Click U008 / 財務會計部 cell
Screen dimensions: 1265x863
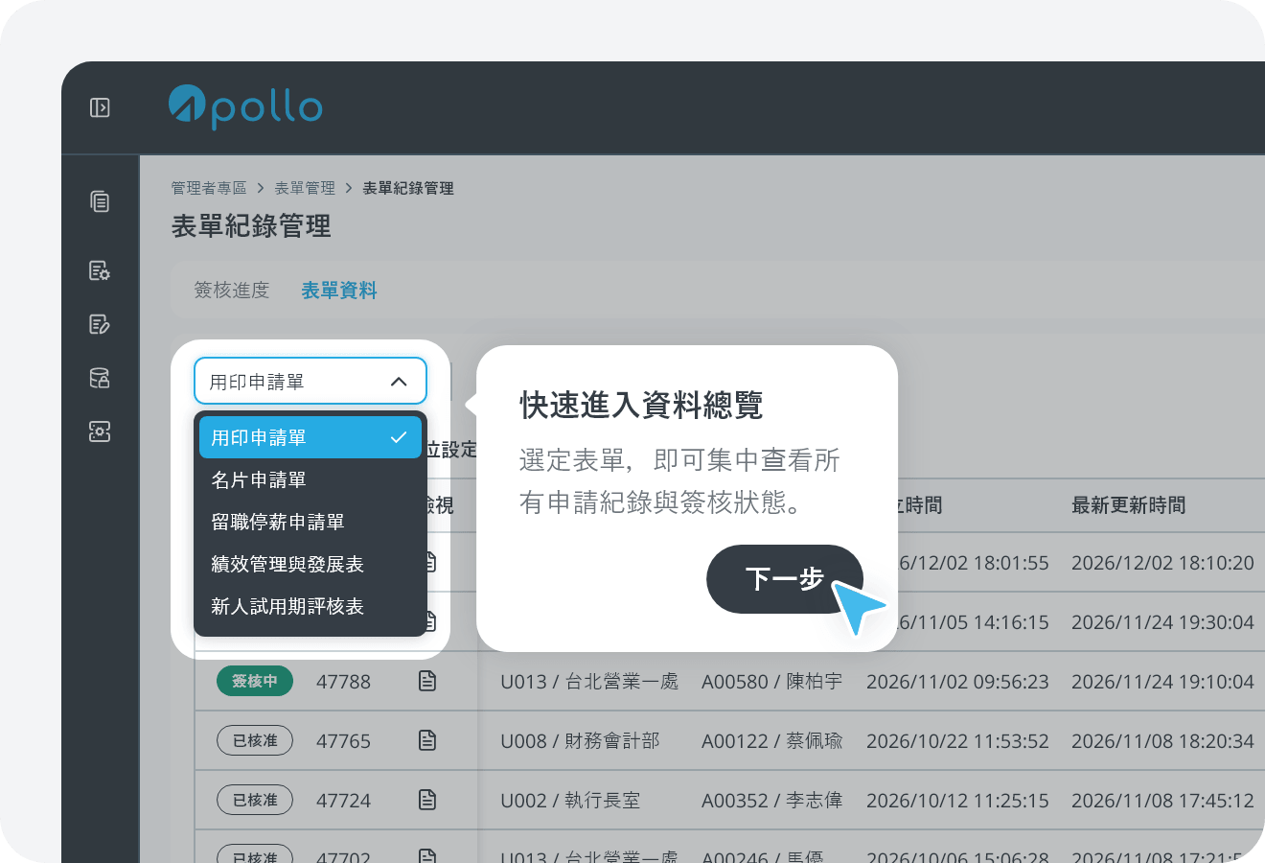(x=580, y=741)
